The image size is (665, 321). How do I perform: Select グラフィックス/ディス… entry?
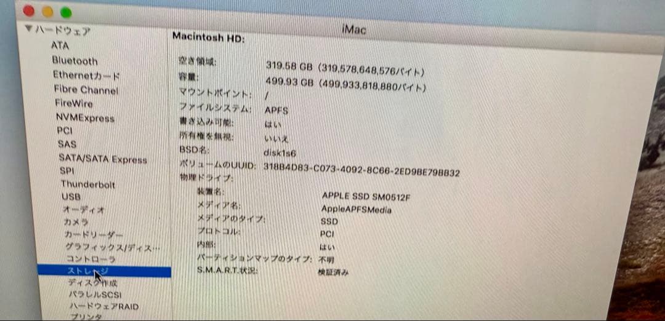113,247
